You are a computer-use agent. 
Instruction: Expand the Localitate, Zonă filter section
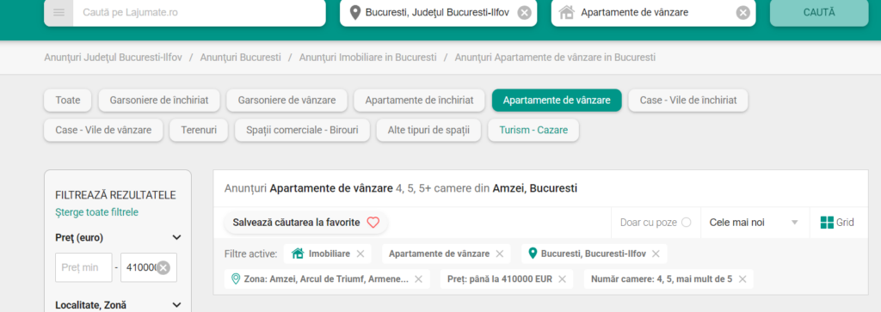coord(176,305)
